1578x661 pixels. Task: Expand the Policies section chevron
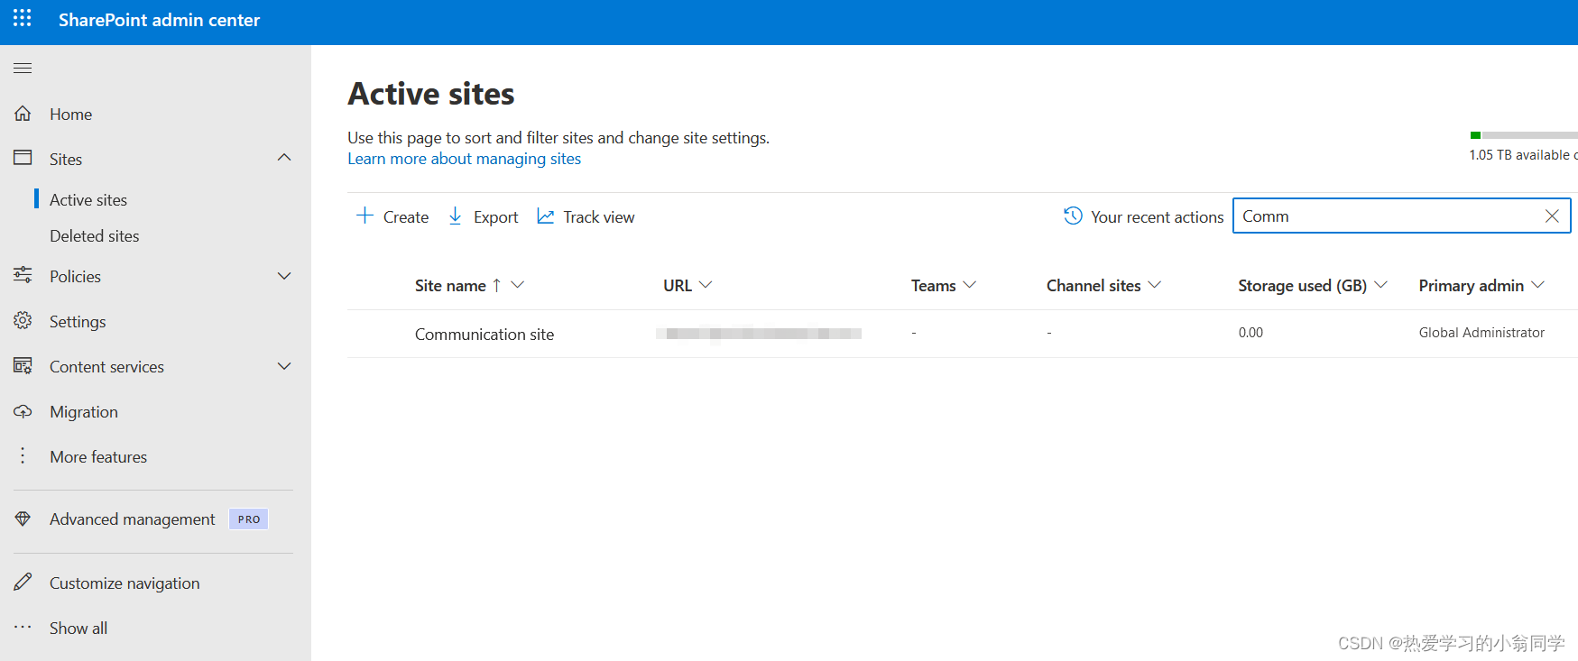pyautogui.click(x=284, y=276)
